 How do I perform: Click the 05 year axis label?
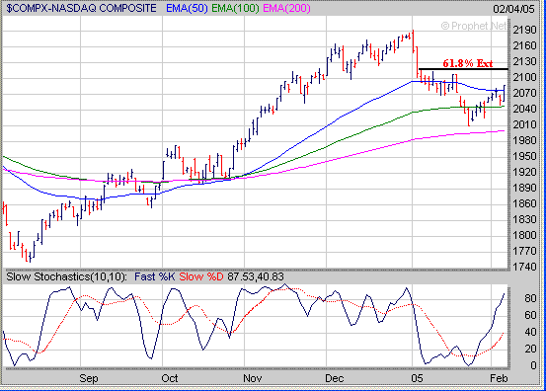click(x=417, y=378)
